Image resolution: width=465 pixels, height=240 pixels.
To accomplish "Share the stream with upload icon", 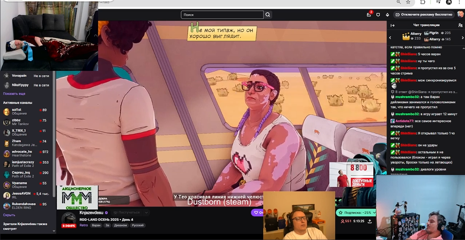I will point(369,221).
